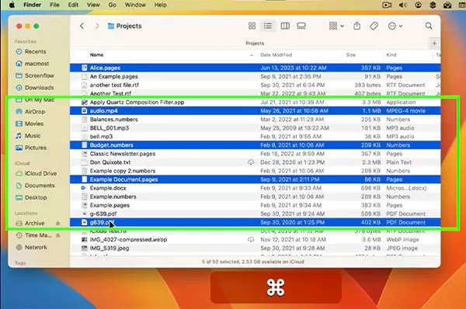Eject the Archive volume
The width and height of the screenshot is (466, 309).
[x=58, y=223]
